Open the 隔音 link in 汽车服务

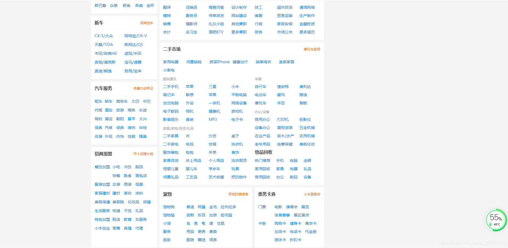(143, 136)
